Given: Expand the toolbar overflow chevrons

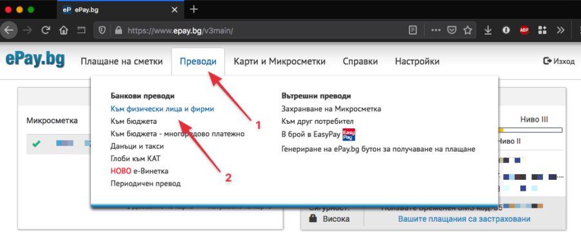Looking at the screenshot, I should (x=560, y=30).
